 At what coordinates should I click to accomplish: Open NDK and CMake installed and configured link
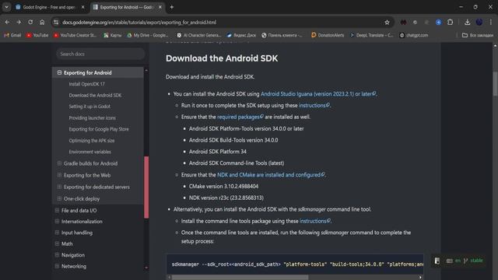(x=271, y=175)
